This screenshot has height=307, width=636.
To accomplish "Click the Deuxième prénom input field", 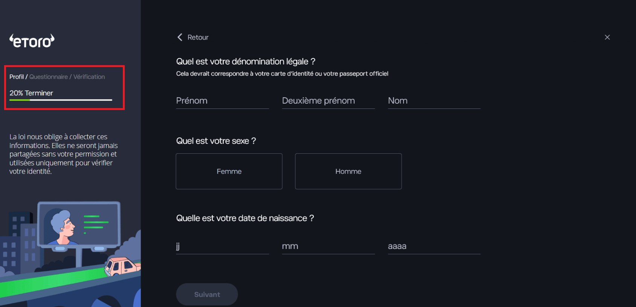I will 328,100.
